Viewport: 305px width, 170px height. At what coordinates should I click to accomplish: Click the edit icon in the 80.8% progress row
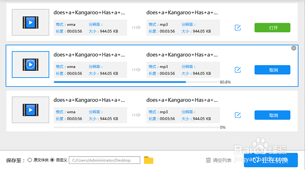237,70
